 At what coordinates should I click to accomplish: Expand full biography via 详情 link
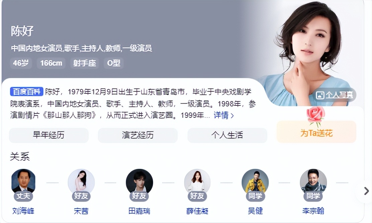[x=223, y=116]
